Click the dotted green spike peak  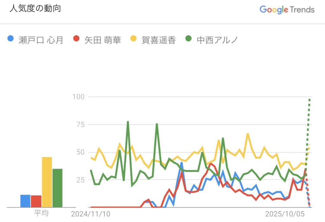309,99
